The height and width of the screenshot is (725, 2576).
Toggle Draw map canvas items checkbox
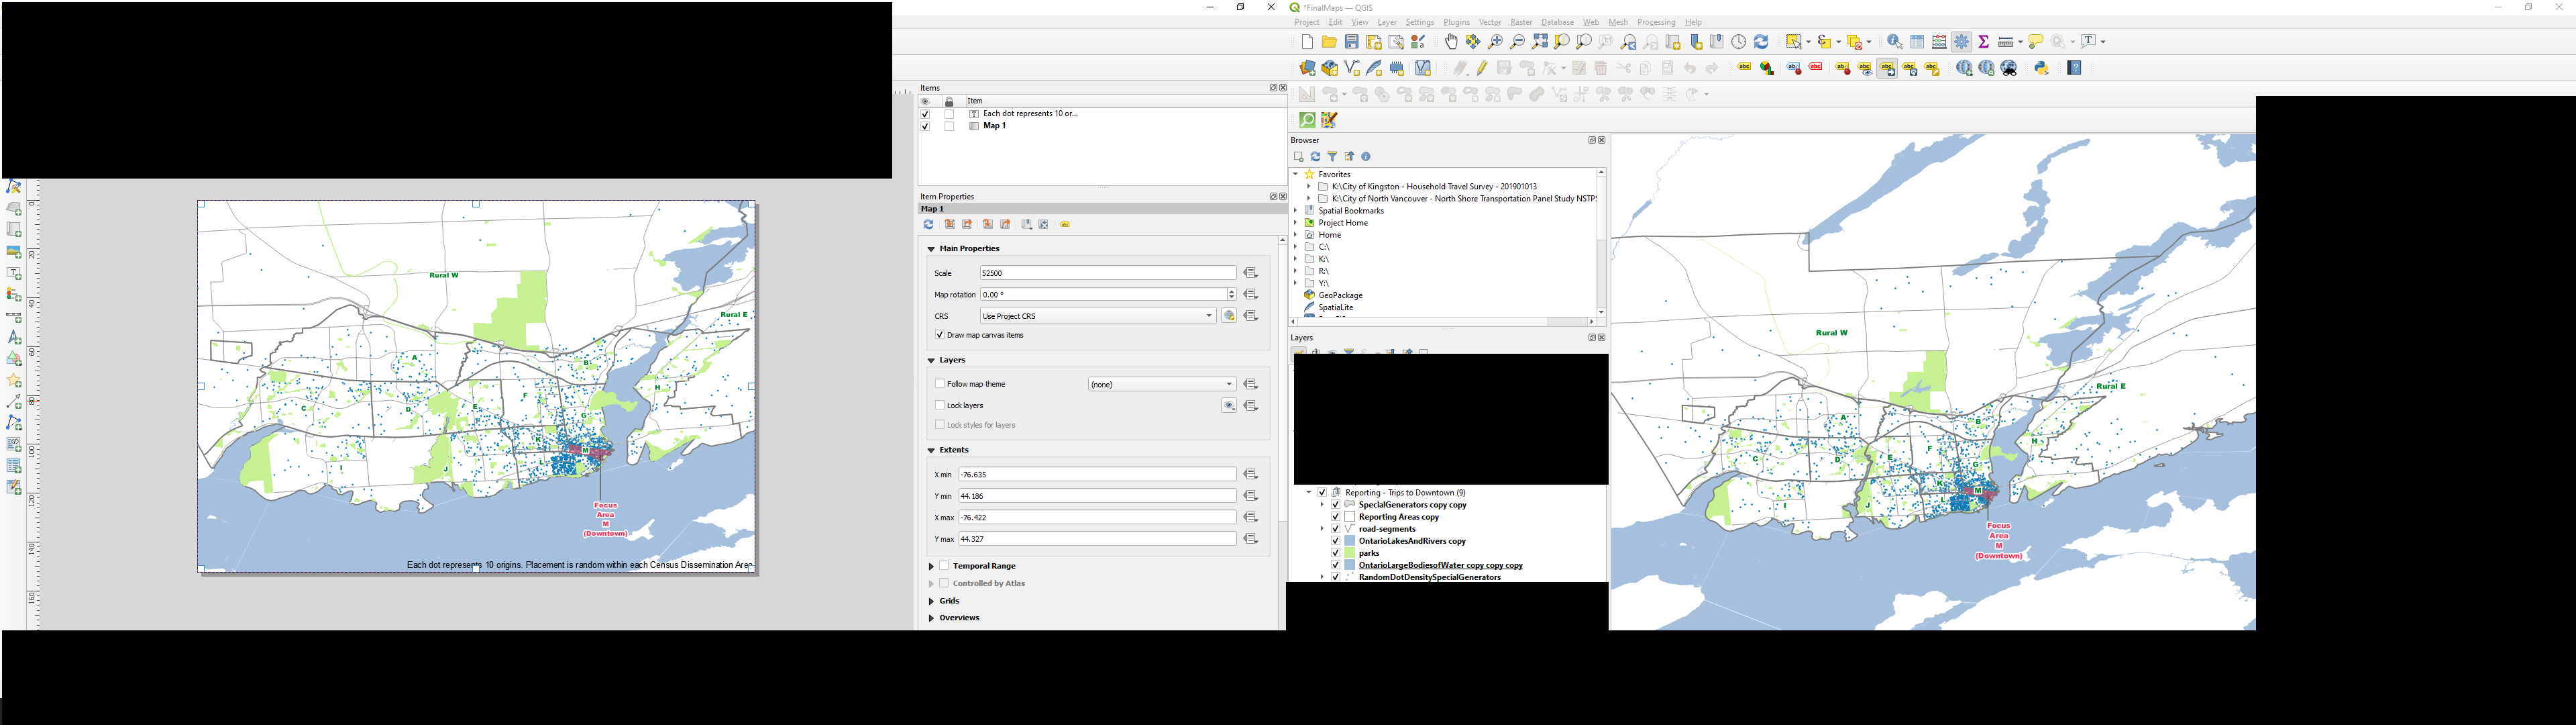(940, 336)
